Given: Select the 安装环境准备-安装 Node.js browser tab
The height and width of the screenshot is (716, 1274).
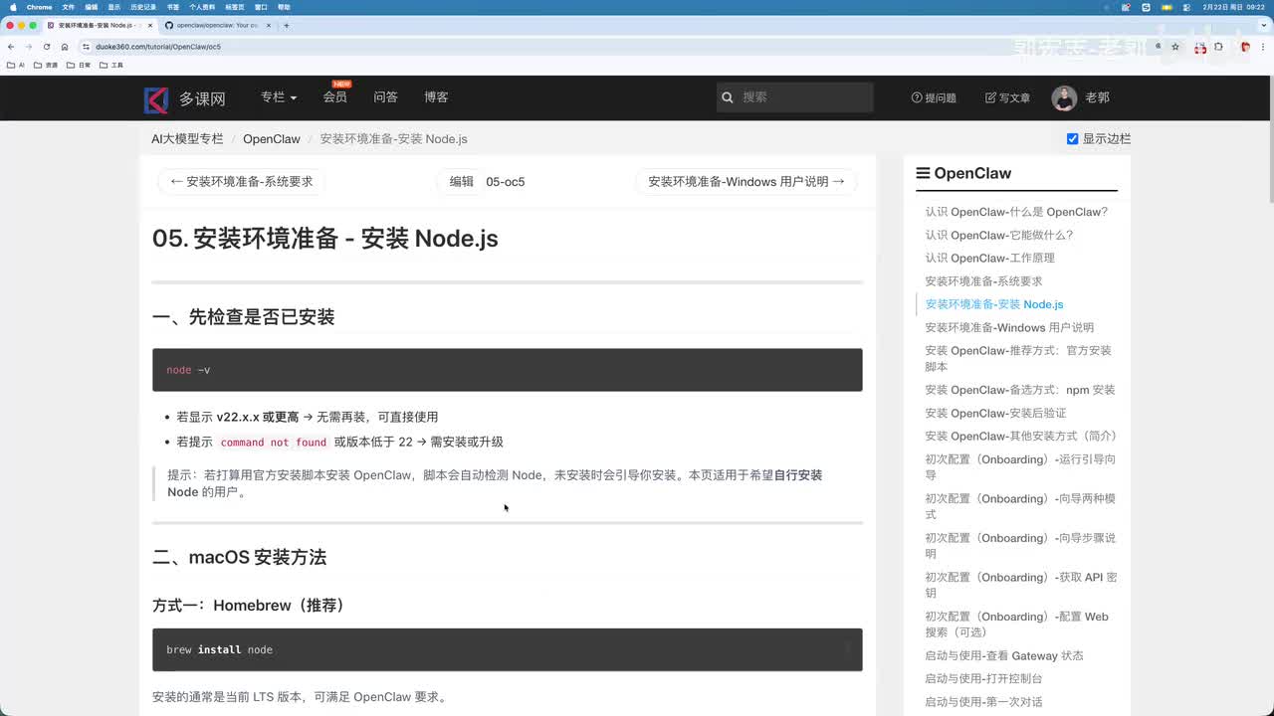Looking at the screenshot, I should tap(99, 25).
